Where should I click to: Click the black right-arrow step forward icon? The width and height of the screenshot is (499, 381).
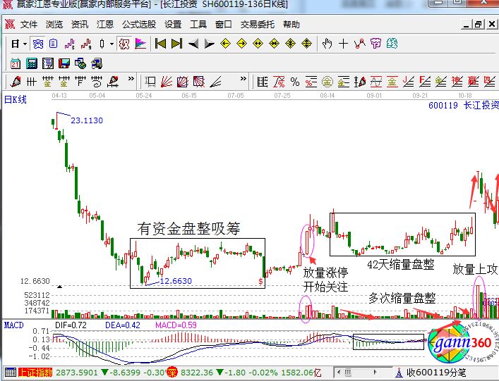pyautogui.click(x=209, y=44)
